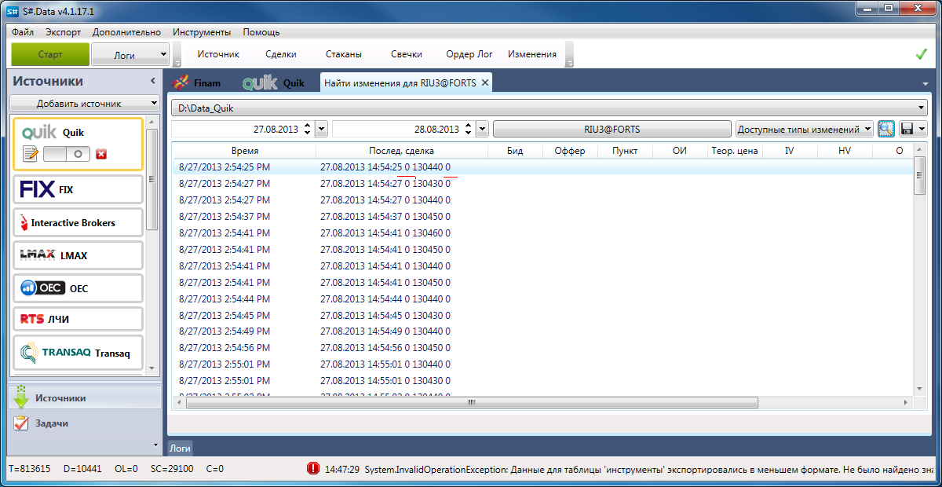
Task: Click the Оффер column header
Action: click(x=570, y=150)
